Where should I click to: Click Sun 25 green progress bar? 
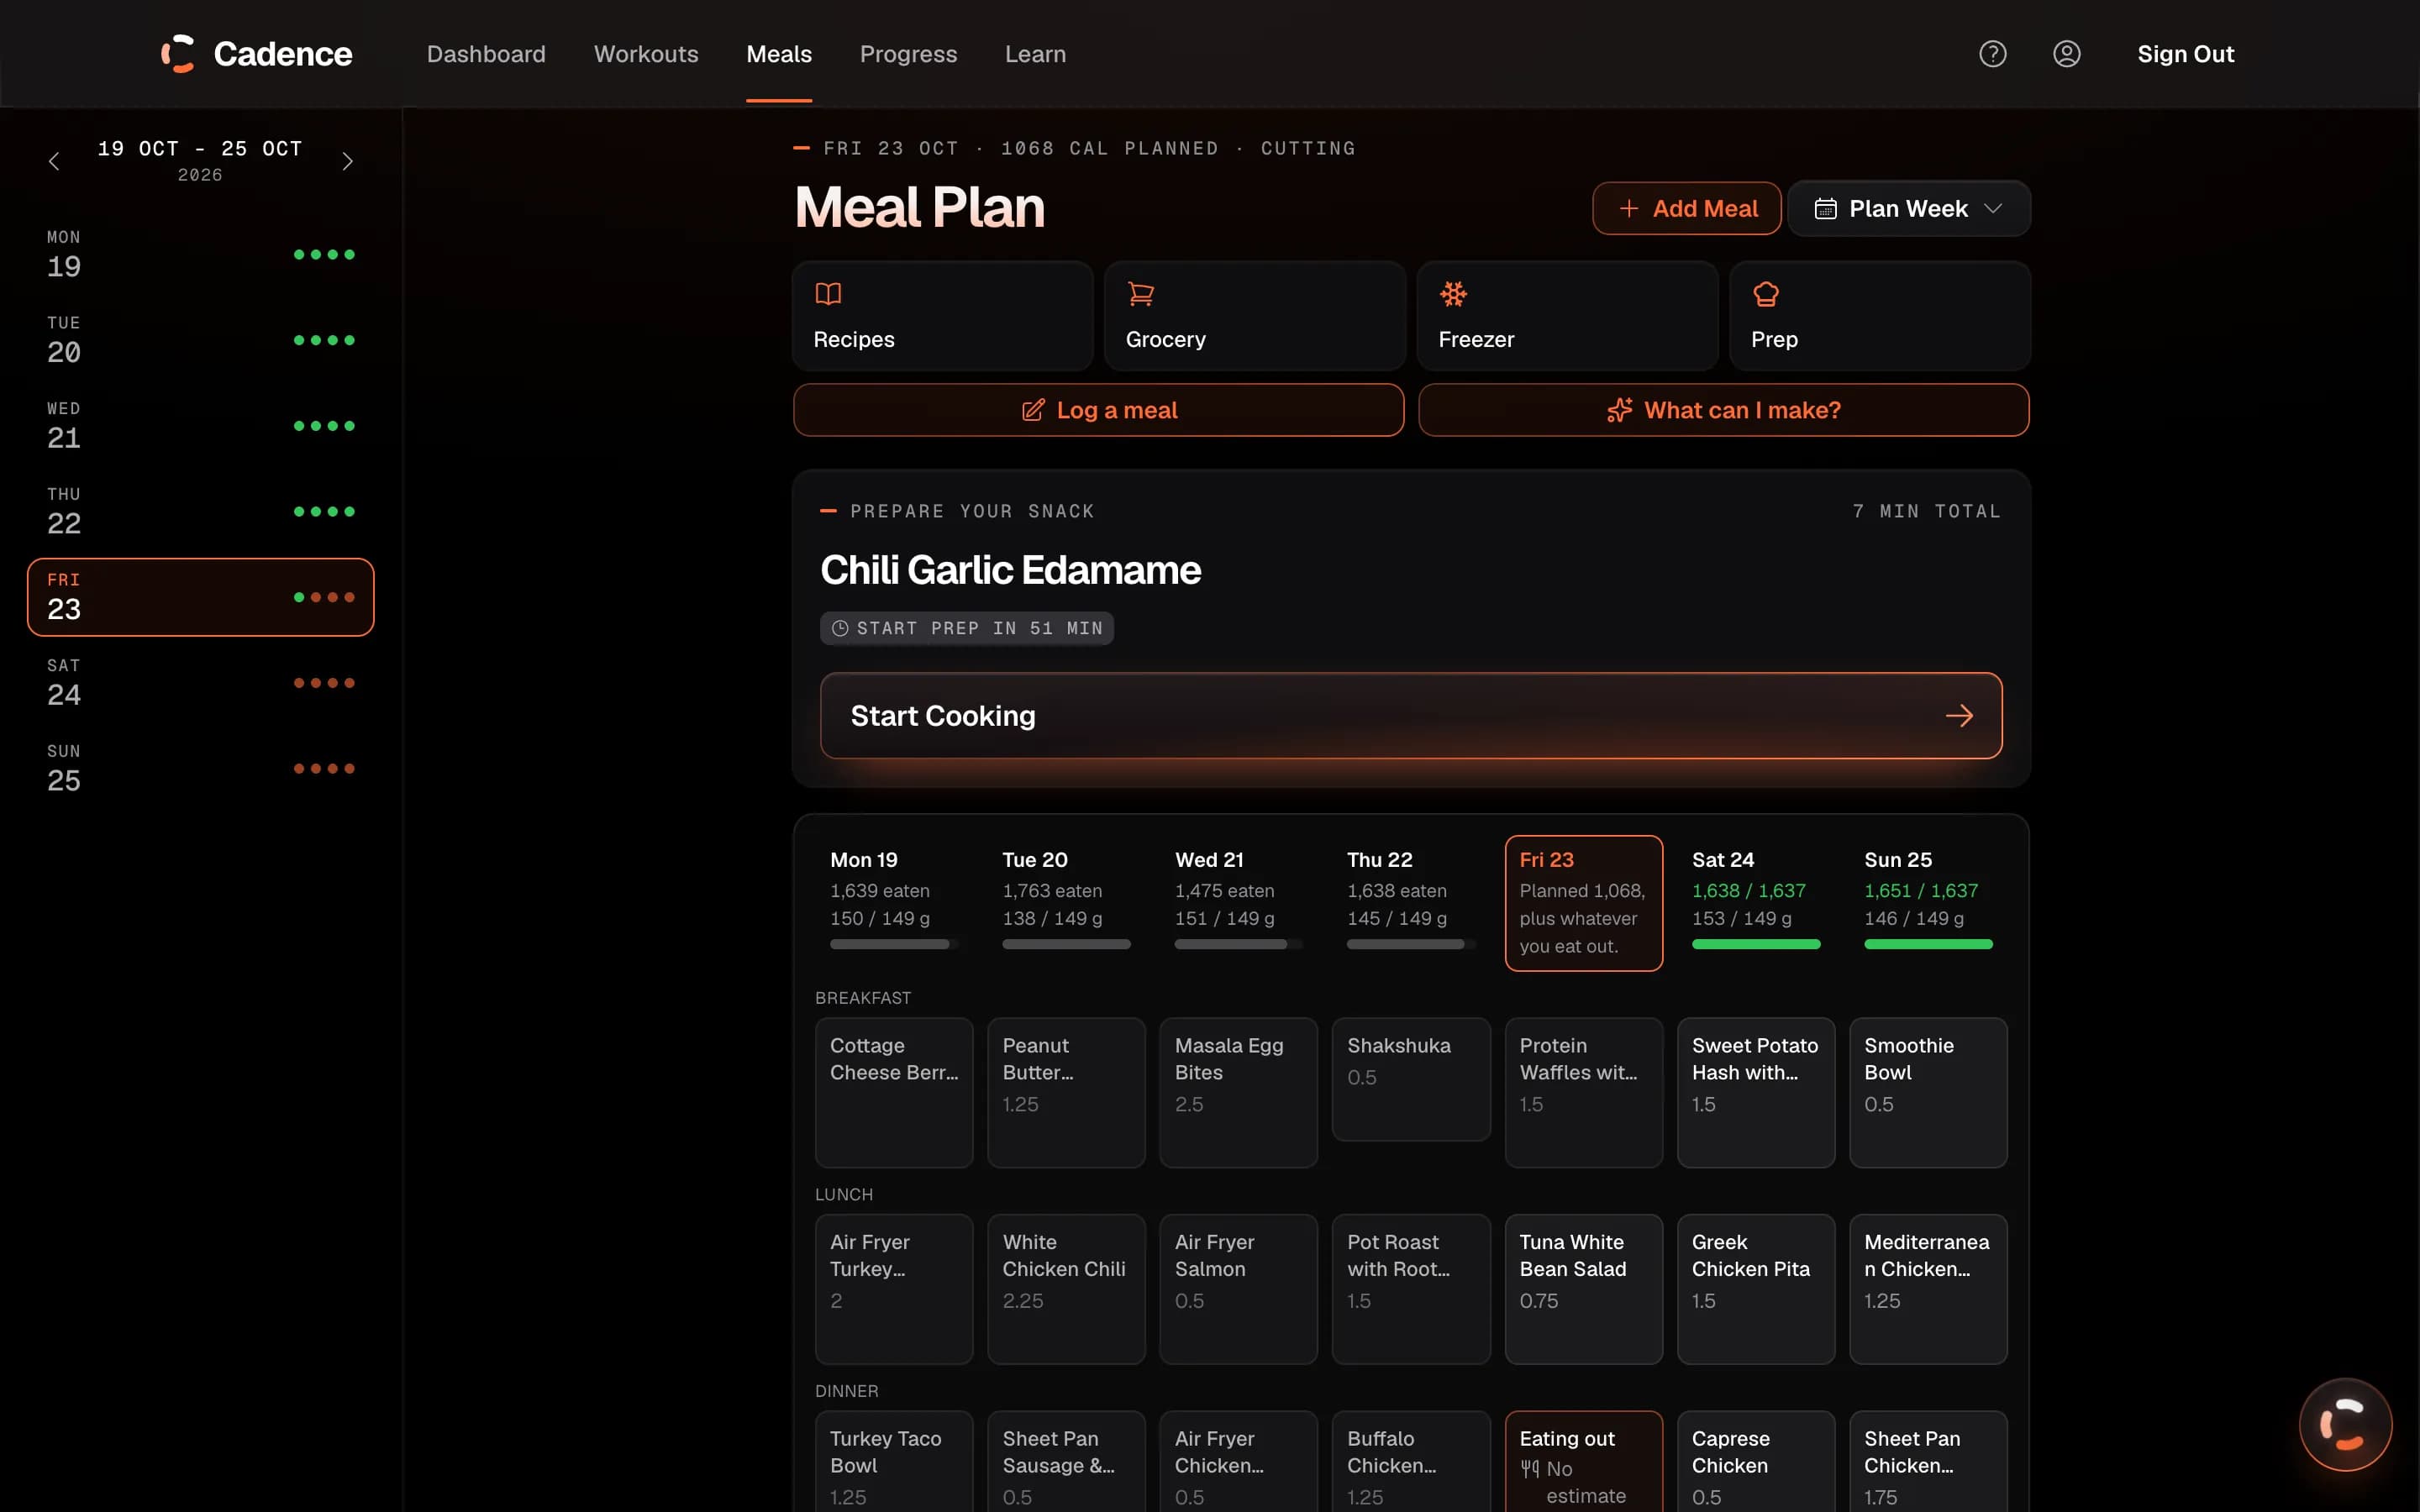(1928, 944)
